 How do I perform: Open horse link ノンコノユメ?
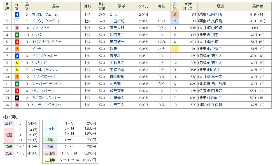click(41, 28)
